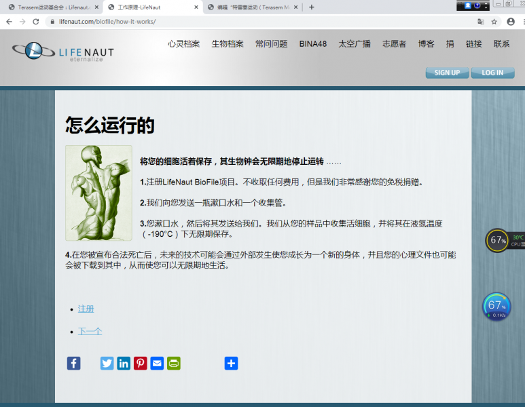Bookmark page with the star icon
The image size is (525, 407).
click(x=494, y=22)
